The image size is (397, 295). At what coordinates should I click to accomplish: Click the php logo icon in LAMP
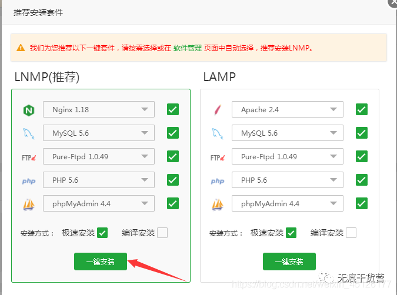pos(218,181)
